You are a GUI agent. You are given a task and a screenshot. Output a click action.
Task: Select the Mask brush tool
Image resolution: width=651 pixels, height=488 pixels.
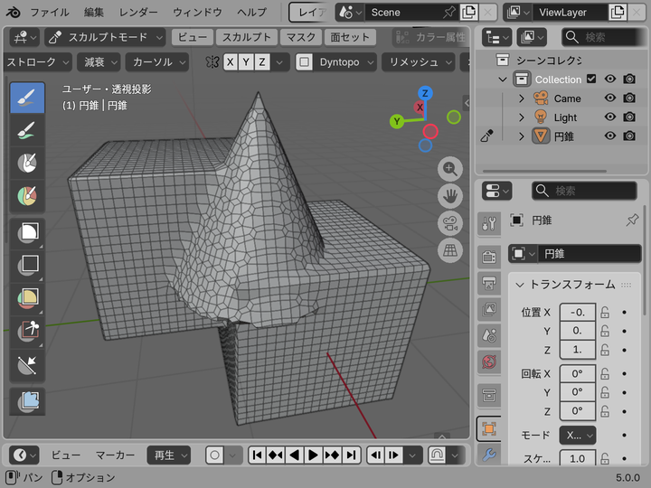pos(27,163)
